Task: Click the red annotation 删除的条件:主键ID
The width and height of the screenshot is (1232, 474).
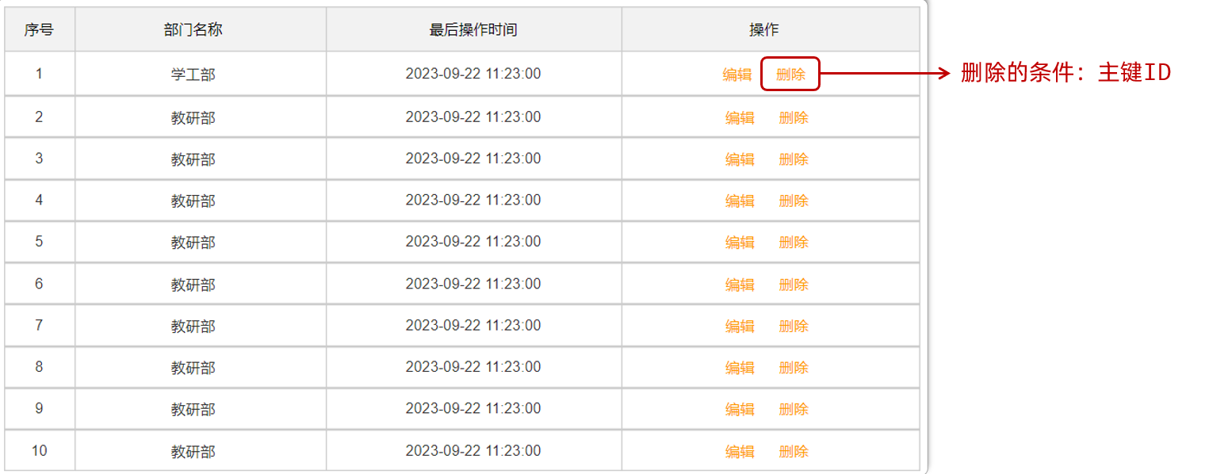Action: (1066, 73)
